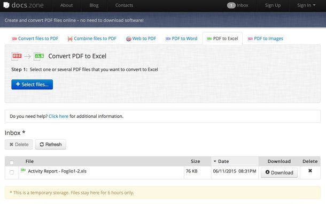Toggle the select-all checkbox in table header
The height and width of the screenshot is (204, 326).
point(12,162)
